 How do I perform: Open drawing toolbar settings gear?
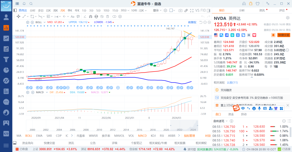point(120,16)
